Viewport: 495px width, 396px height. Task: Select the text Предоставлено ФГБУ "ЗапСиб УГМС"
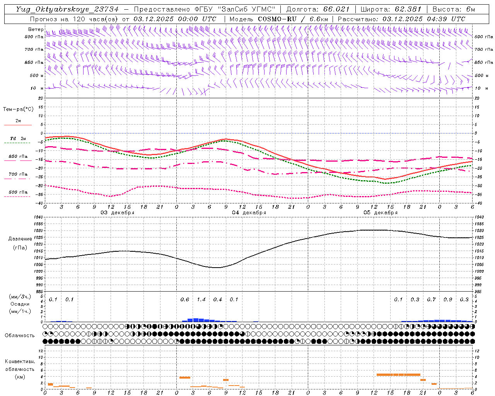(204, 9)
